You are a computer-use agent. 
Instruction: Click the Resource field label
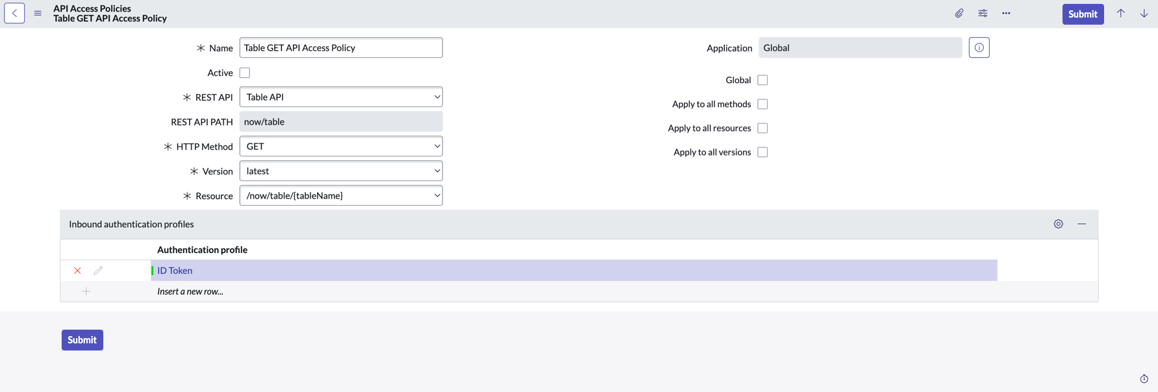pyautogui.click(x=214, y=196)
